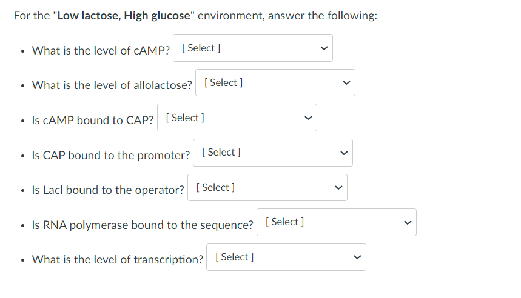
Task: Click the 'What is the level of cAMP?' text
Action: click(x=101, y=50)
